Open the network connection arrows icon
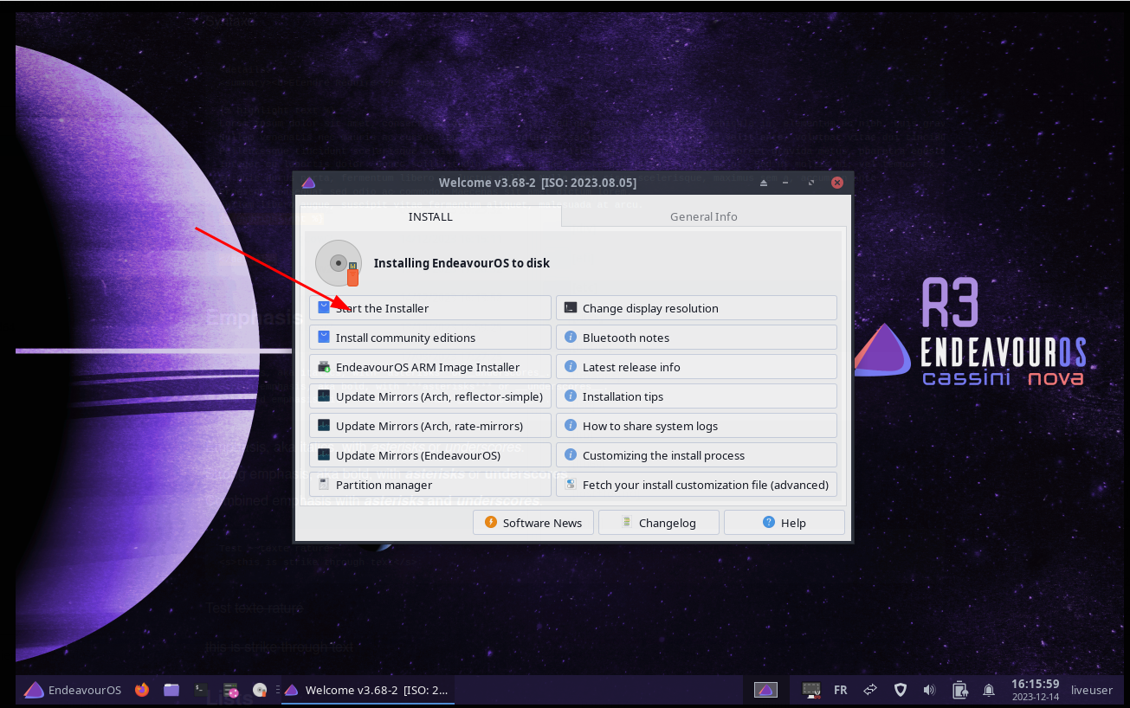 pyautogui.click(x=870, y=690)
